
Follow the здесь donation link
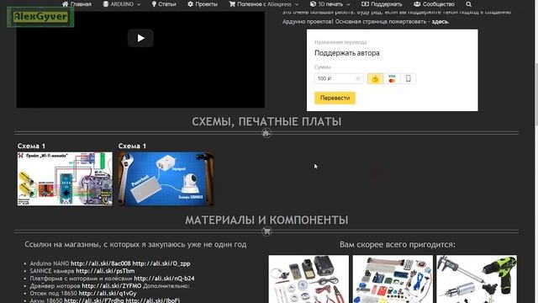[x=440, y=21]
